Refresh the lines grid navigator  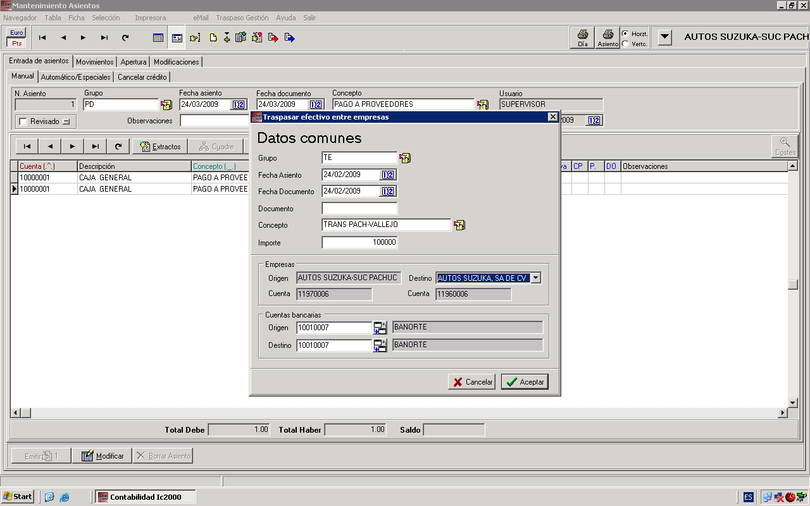click(118, 146)
